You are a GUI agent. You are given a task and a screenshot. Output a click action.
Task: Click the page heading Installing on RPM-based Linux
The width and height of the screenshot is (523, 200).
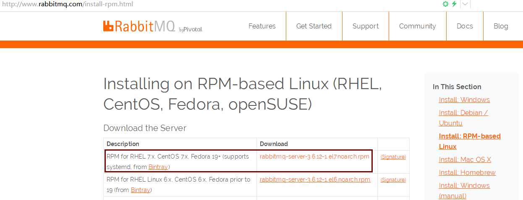pyautogui.click(x=243, y=94)
